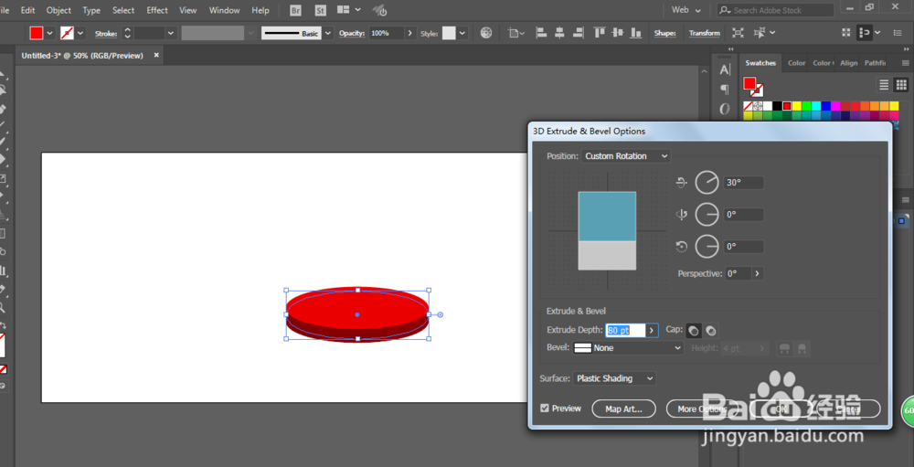Screen dimensions: 914x467
Task: Click the Transform link in control bar
Action: (x=704, y=33)
